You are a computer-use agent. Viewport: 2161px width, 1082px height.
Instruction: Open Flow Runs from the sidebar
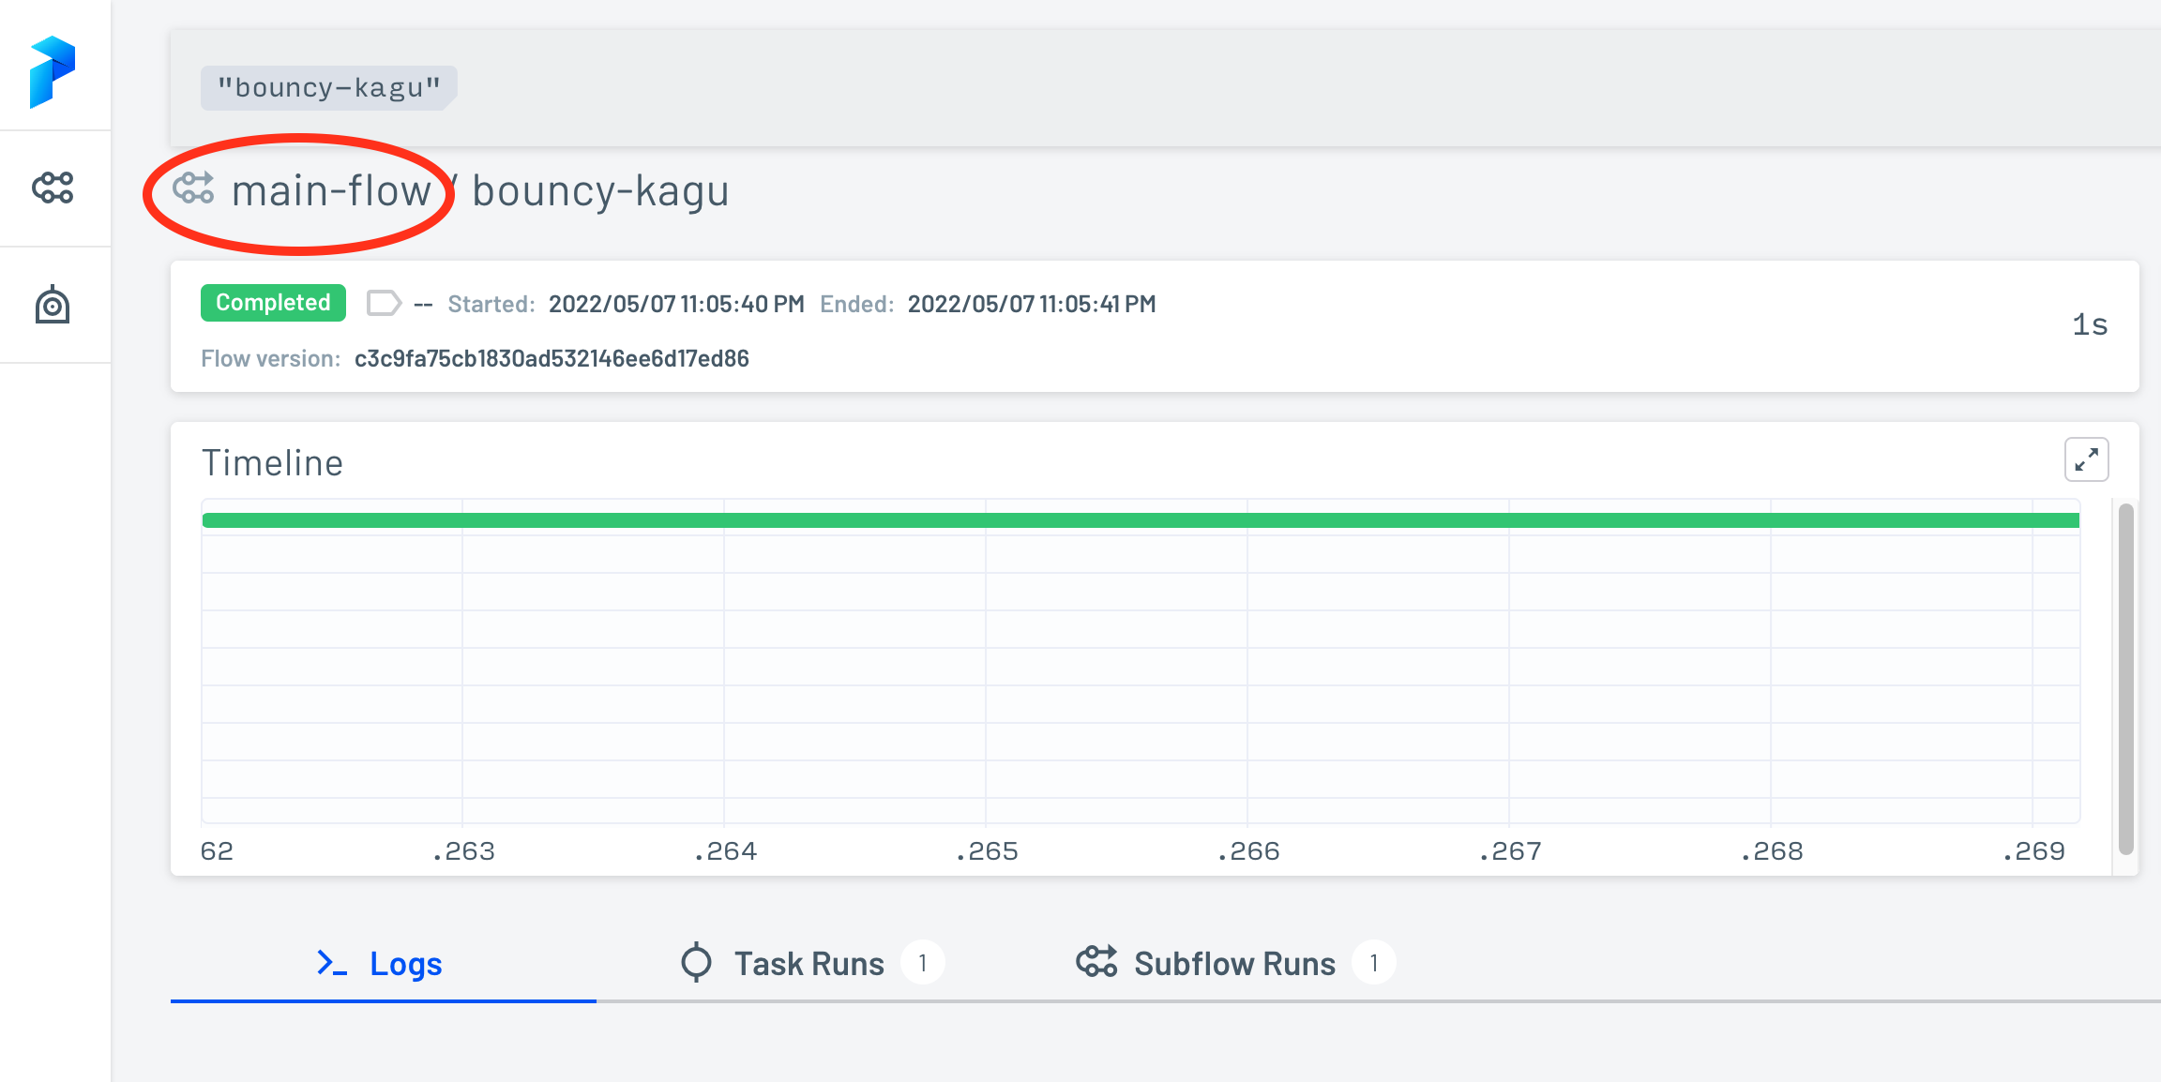click(x=53, y=188)
